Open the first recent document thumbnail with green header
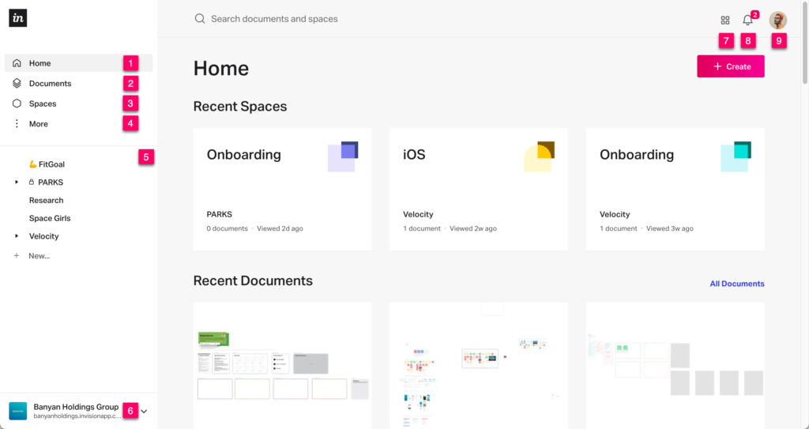 pyautogui.click(x=282, y=366)
